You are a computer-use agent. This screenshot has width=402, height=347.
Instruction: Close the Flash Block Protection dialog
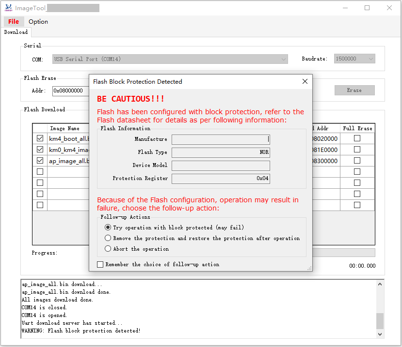pos(305,81)
